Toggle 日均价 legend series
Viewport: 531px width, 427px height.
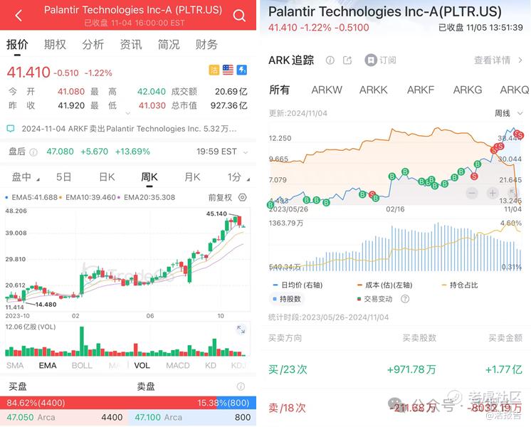[x=298, y=285]
